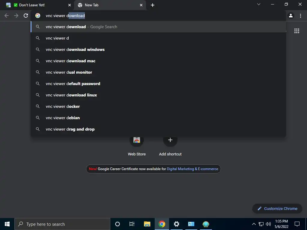Click the volume speaker tray icon
This screenshot has width=307, height=230.
[x=268, y=224]
